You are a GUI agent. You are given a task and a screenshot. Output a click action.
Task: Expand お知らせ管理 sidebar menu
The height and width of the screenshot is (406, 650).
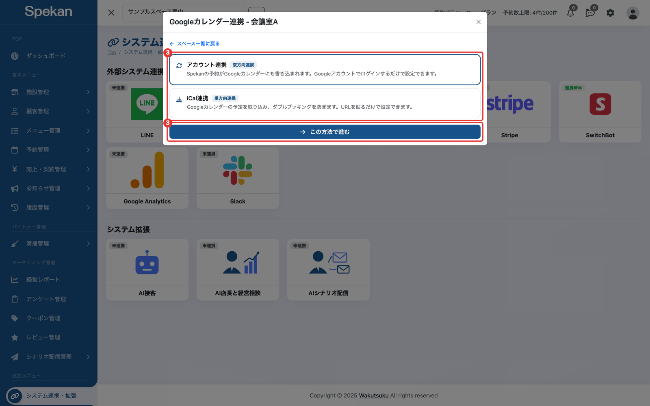[49, 188]
